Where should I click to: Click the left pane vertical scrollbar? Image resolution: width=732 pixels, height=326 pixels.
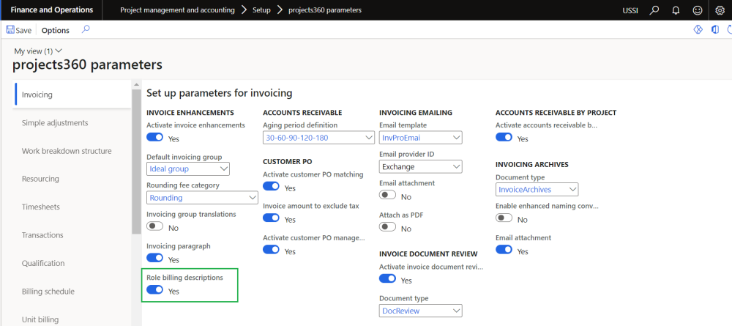coord(135,161)
